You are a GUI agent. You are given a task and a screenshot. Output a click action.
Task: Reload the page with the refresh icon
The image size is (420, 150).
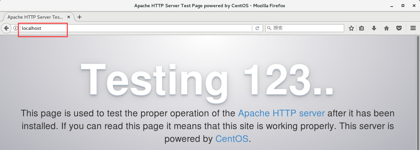[257, 28]
